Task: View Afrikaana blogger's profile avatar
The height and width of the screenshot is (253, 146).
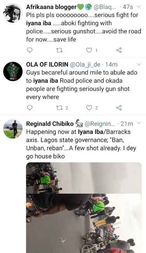Action: (13, 13)
